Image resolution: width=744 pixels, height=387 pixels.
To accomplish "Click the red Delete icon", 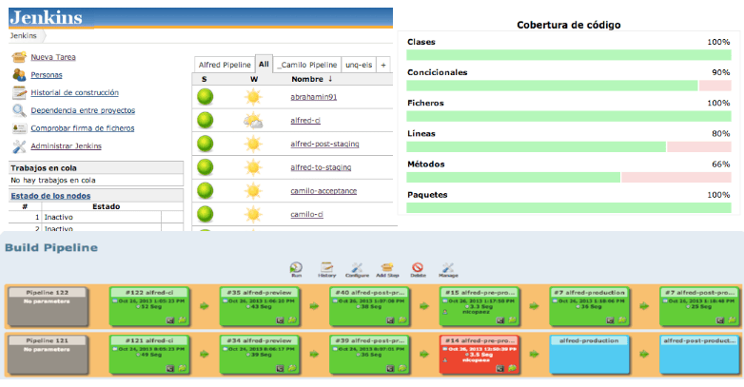I will (x=418, y=267).
